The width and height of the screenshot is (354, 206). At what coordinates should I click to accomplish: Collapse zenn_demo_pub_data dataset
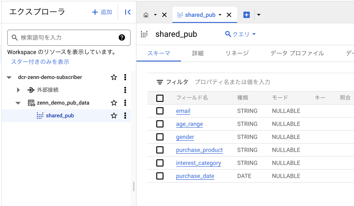(x=18, y=103)
